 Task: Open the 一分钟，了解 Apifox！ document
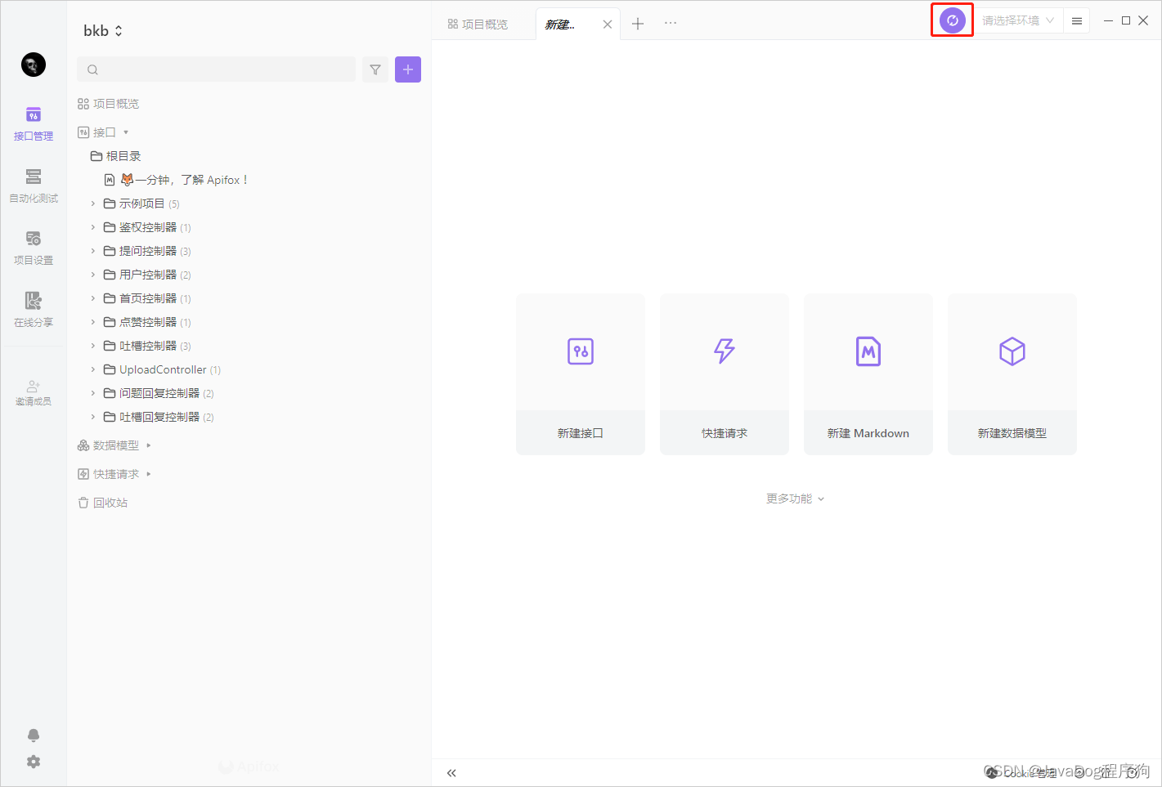coord(177,180)
